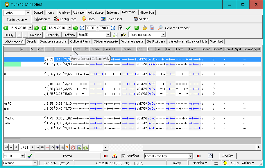
Task: Click the green euro currency icon
Action: (x=136, y=28)
